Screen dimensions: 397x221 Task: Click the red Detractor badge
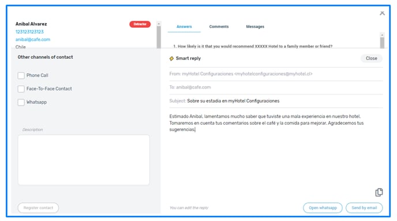coord(140,24)
